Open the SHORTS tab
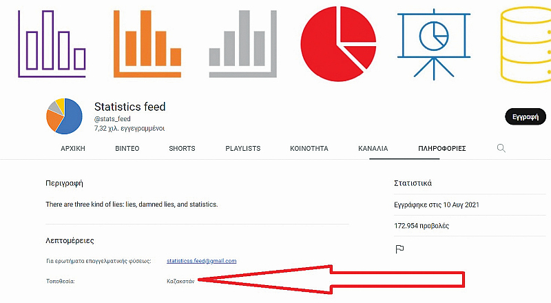The width and height of the screenshot is (551, 303). [x=182, y=148]
